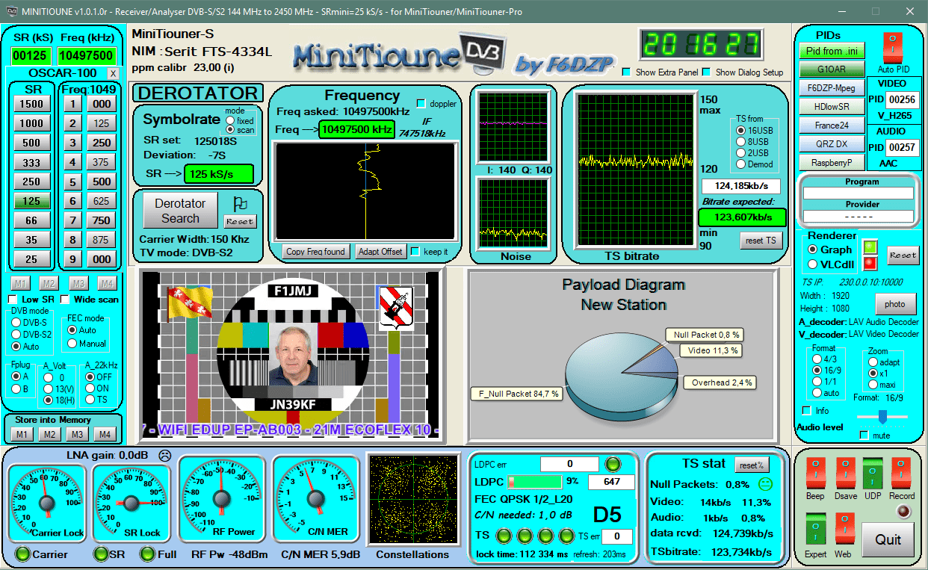Enable the doppler checkbox
The width and height of the screenshot is (928, 570).
tap(422, 104)
